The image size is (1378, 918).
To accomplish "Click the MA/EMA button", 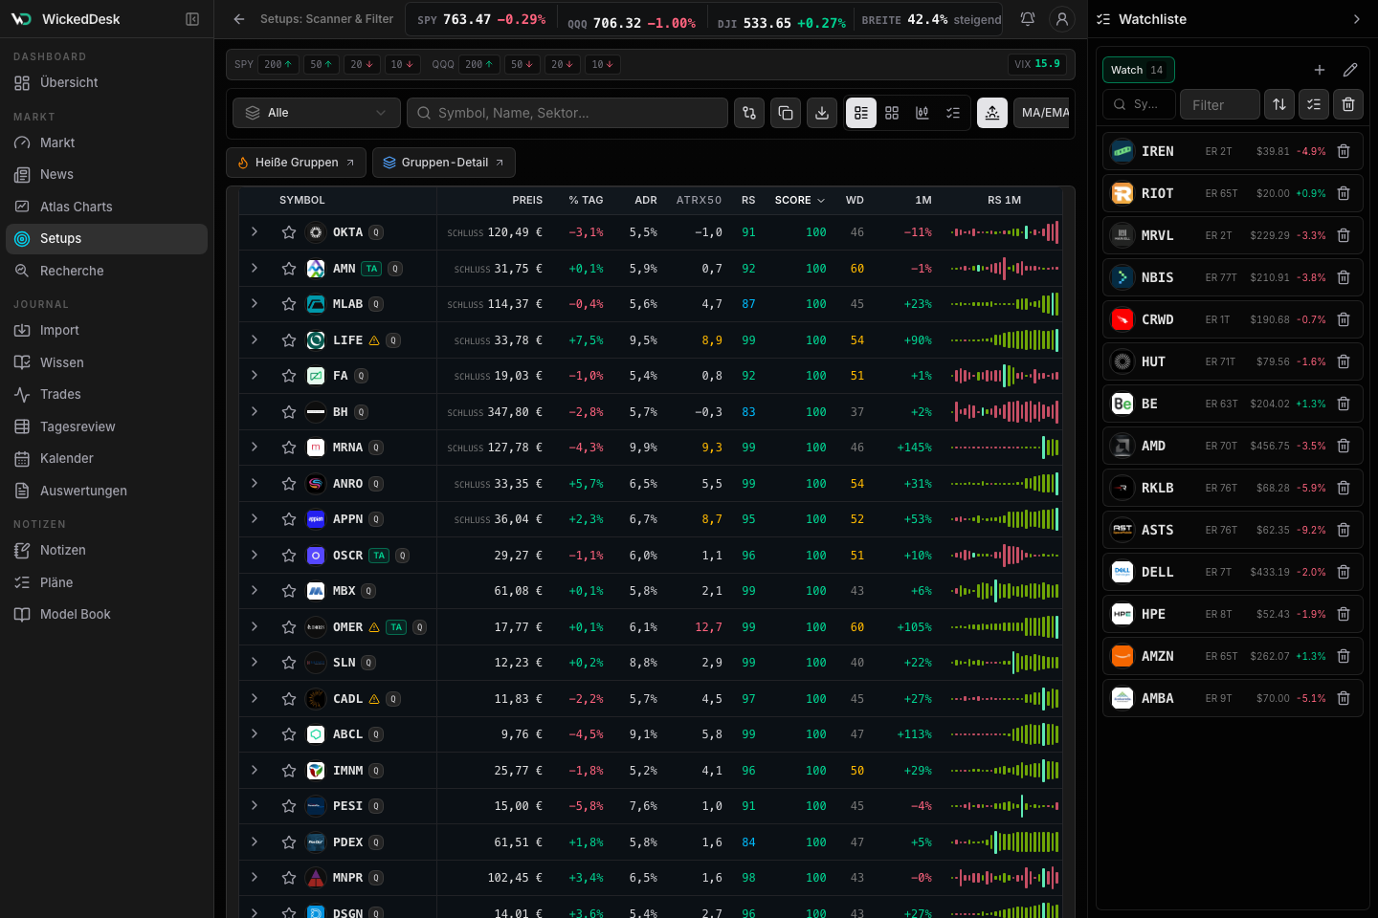I will (1043, 113).
